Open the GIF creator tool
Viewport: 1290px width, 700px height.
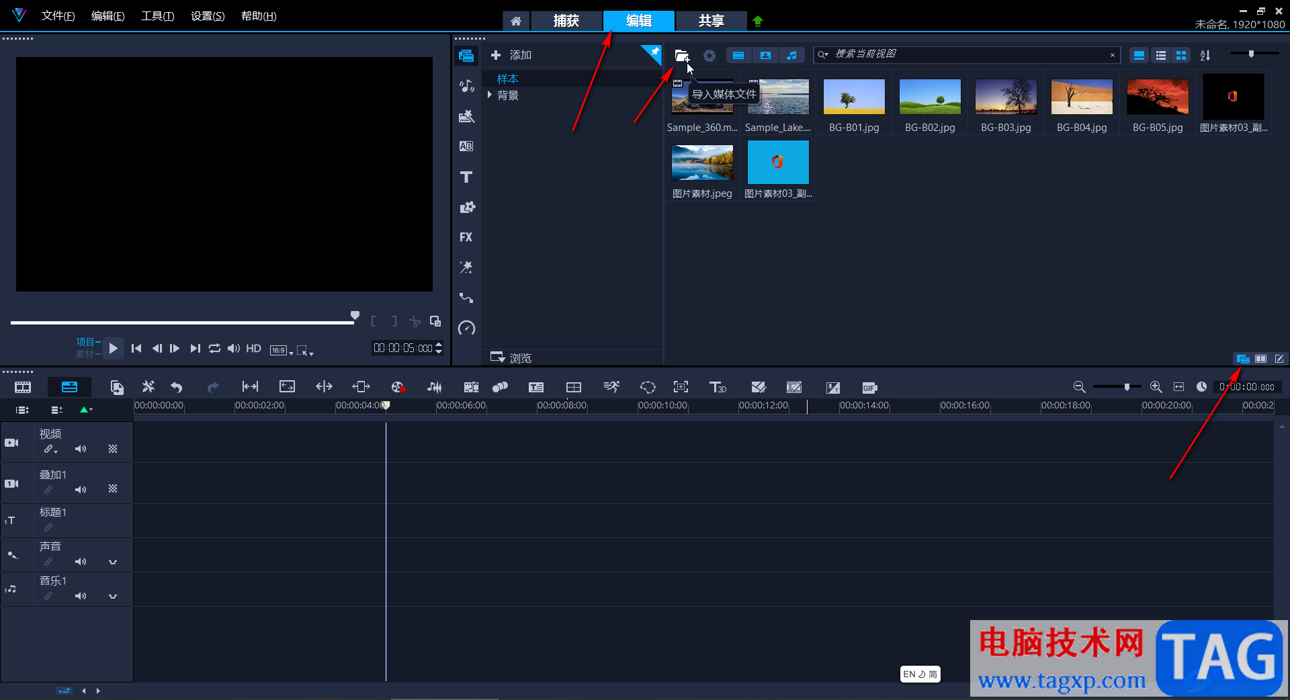coord(869,388)
